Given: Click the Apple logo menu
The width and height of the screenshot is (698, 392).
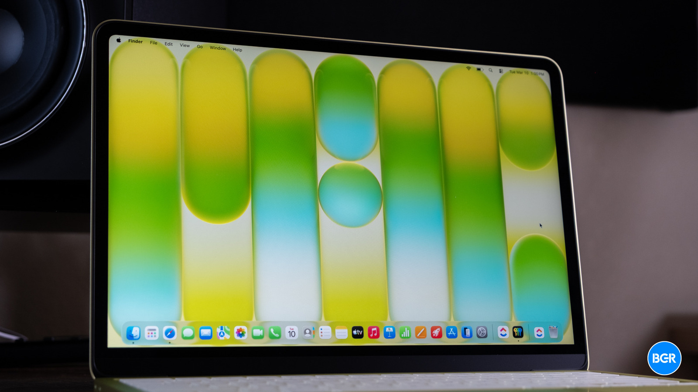Looking at the screenshot, I should [x=118, y=40].
